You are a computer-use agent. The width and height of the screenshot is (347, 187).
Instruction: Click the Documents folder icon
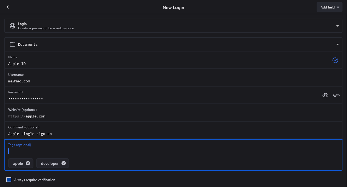pos(13,44)
